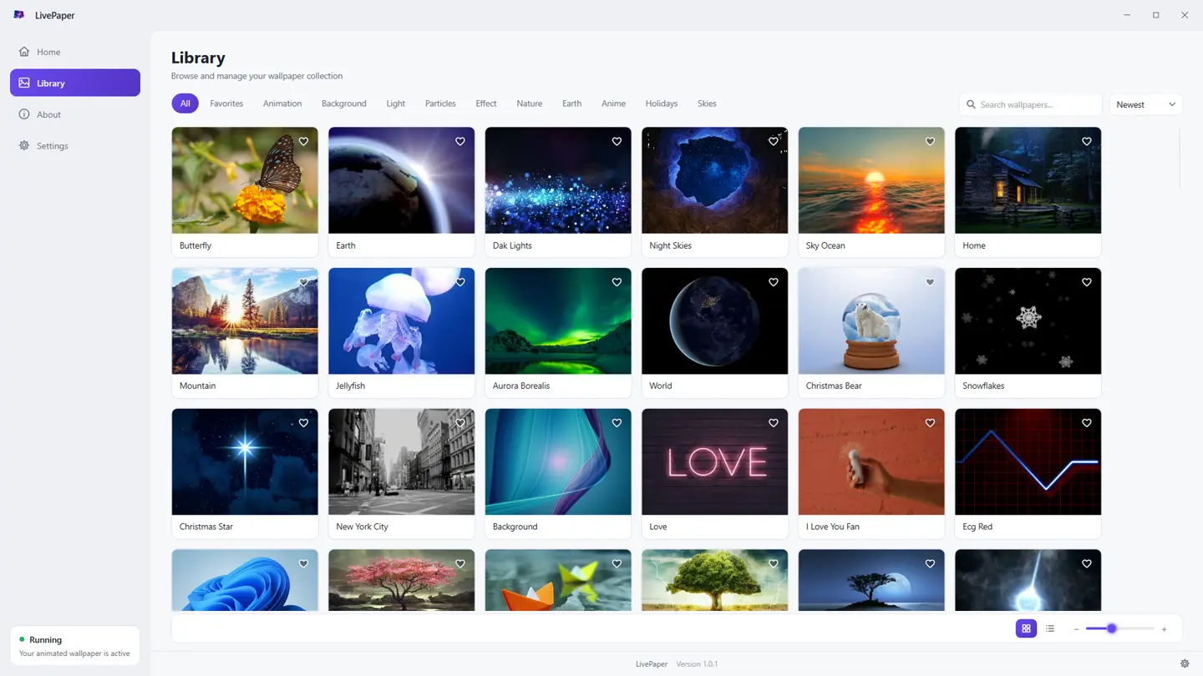Go to Home in sidebar
This screenshot has width=1203, height=676.
75,52
